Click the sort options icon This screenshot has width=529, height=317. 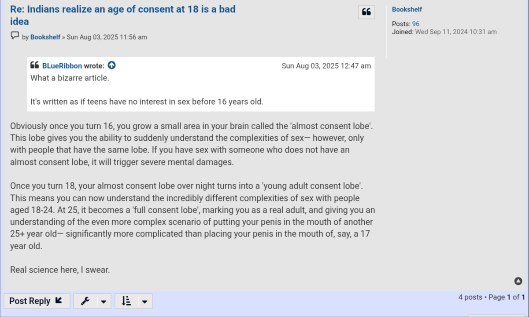pyautogui.click(x=126, y=301)
